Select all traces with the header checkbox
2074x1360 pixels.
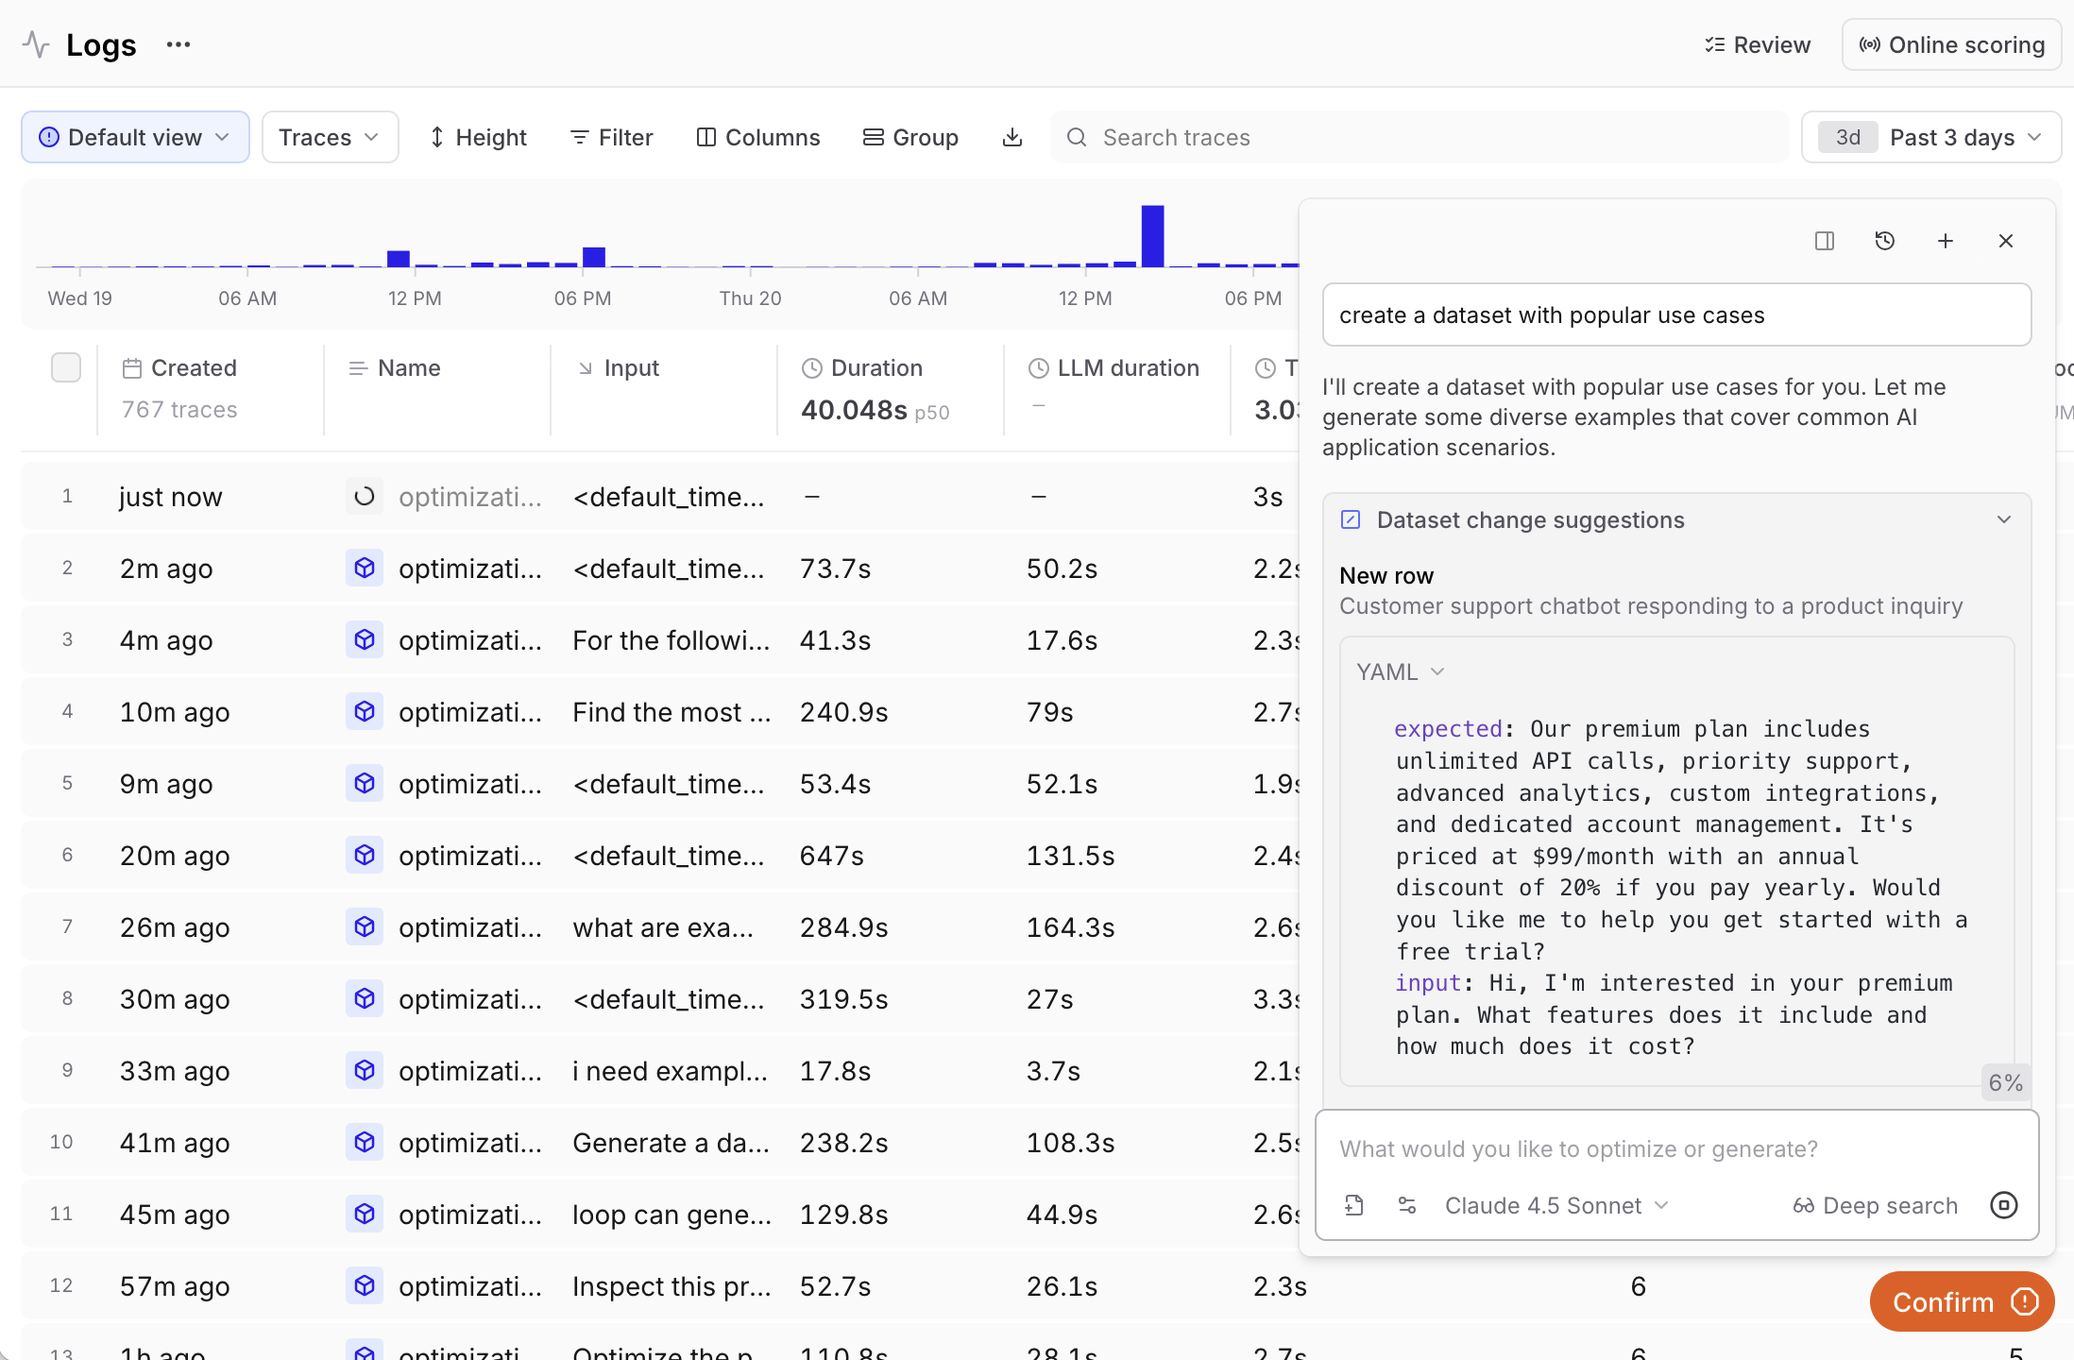click(x=65, y=367)
